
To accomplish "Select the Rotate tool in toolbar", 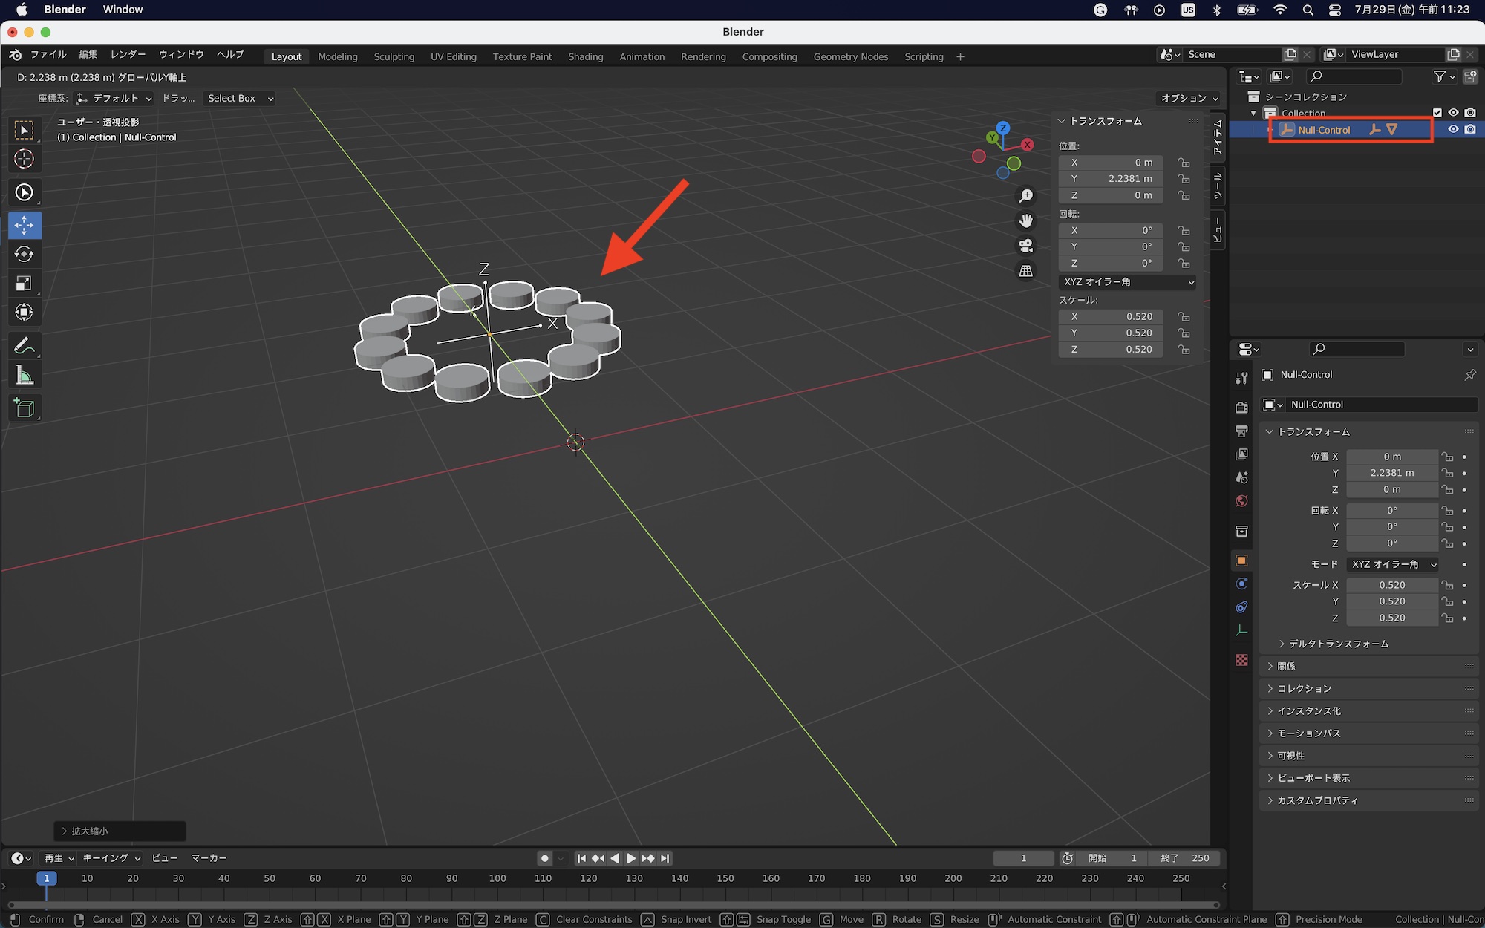I will point(24,255).
